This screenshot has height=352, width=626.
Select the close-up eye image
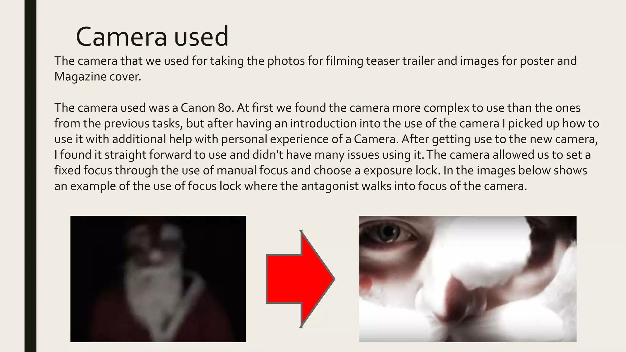point(468,279)
